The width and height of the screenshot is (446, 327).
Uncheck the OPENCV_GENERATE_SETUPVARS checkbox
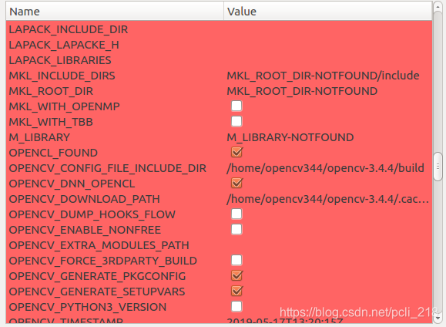(x=236, y=291)
